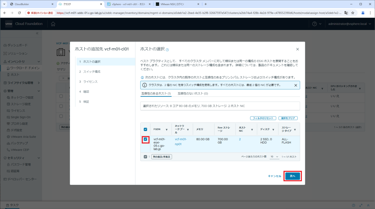Open a new browser tab

click(x=205, y=4)
